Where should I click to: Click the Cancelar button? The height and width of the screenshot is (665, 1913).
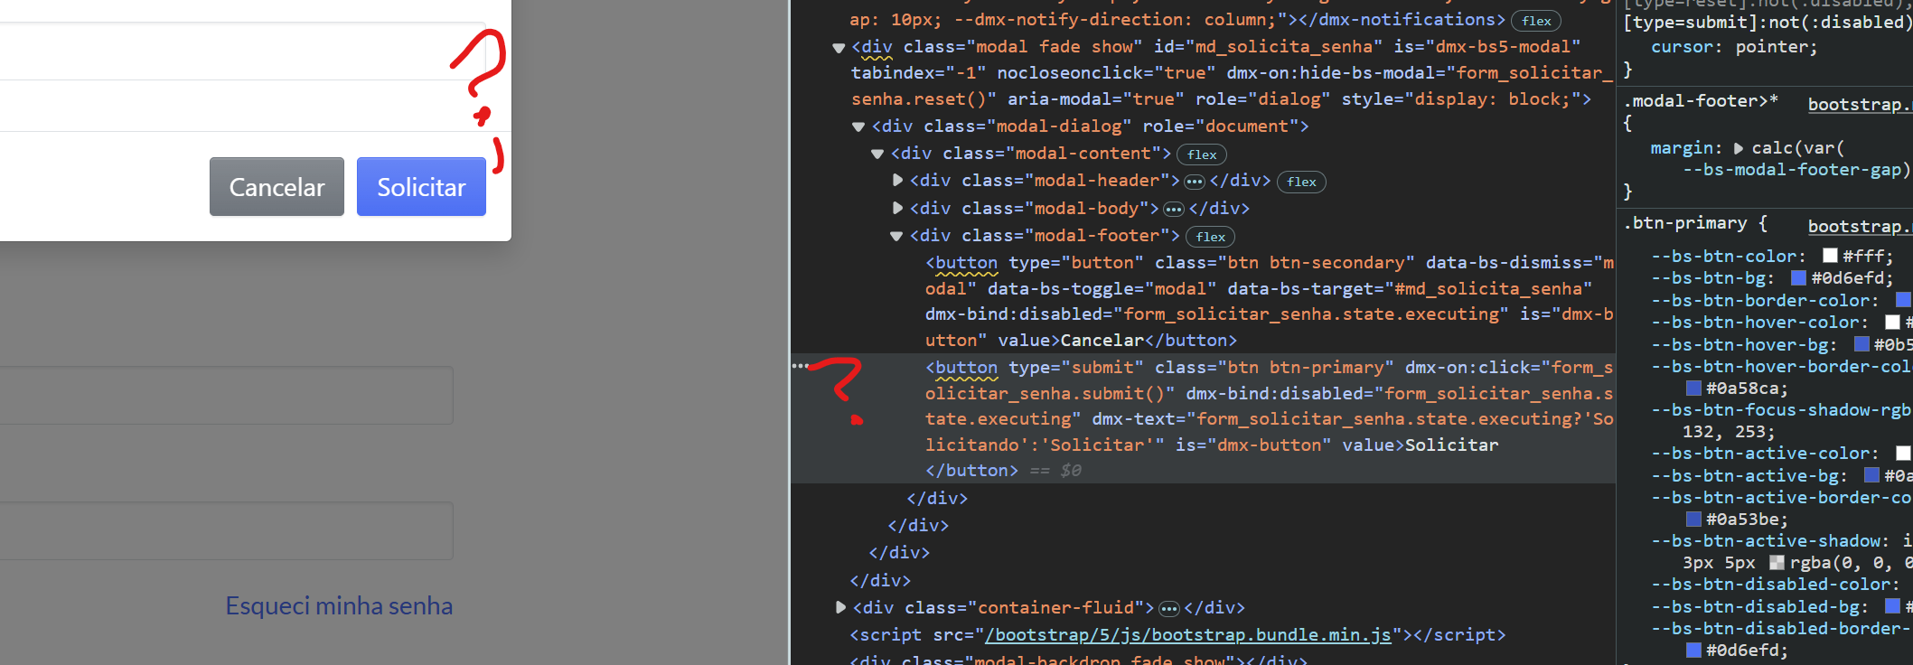coord(277,187)
